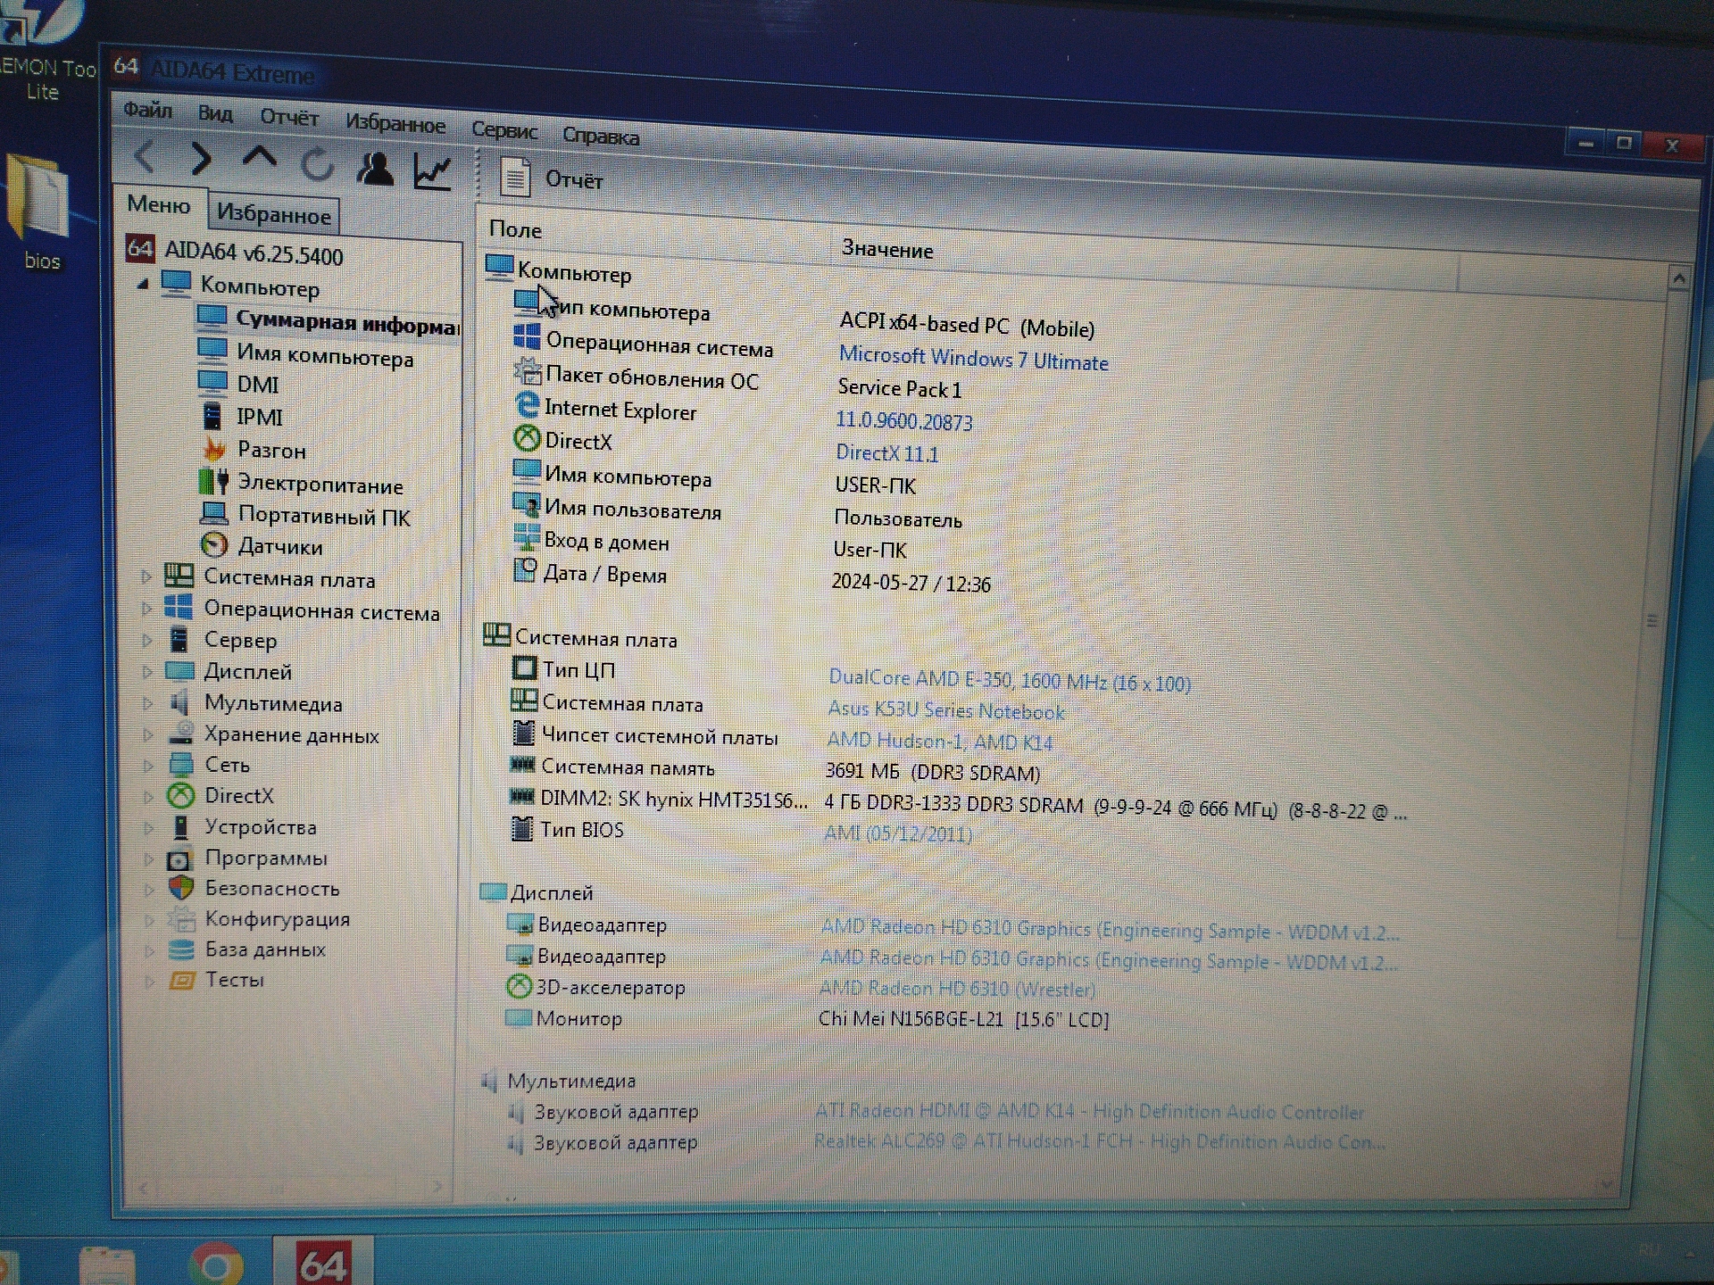Image resolution: width=1714 pixels, height=1285 pixels.
Task: Collapse the Компьютер tree node
Action: click(x=143, y=284)
